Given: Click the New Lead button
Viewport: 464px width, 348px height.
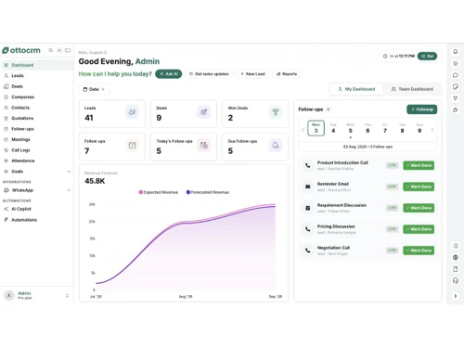Looking at the screenshot, I should 252,74.
